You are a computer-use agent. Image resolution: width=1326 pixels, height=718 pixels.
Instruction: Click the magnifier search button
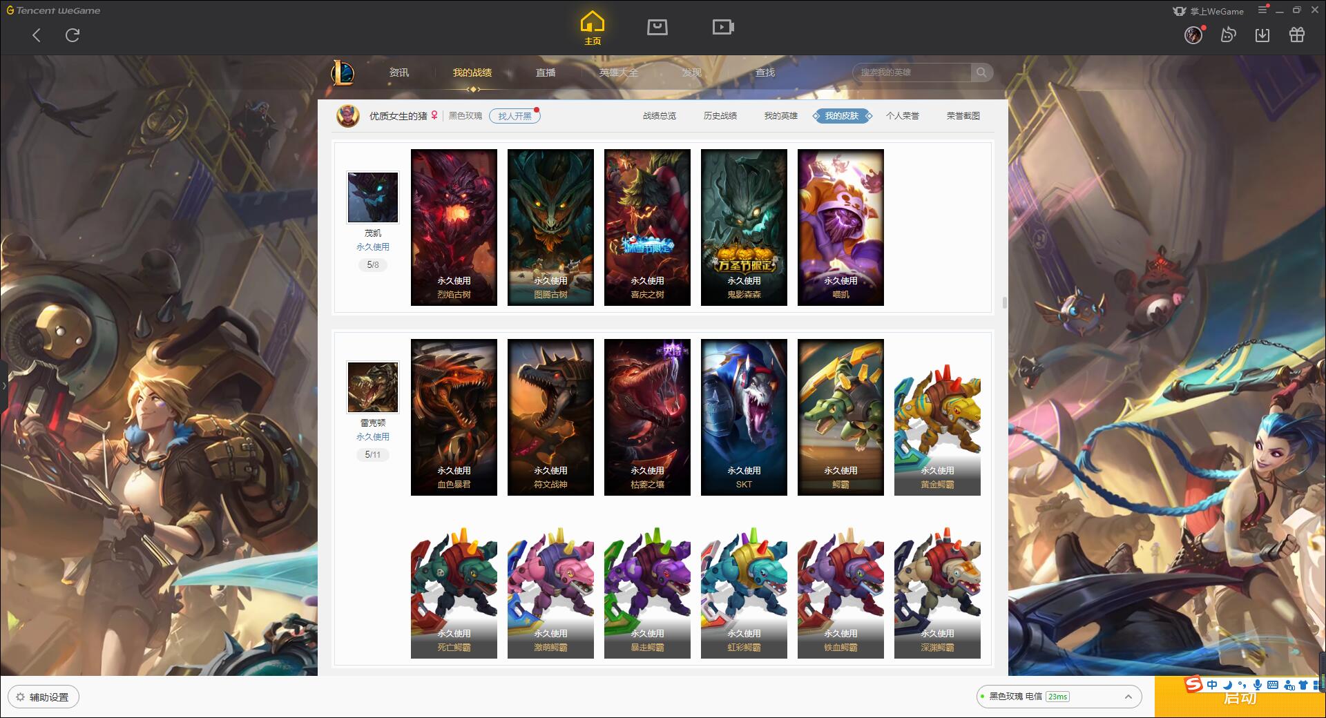981,72
